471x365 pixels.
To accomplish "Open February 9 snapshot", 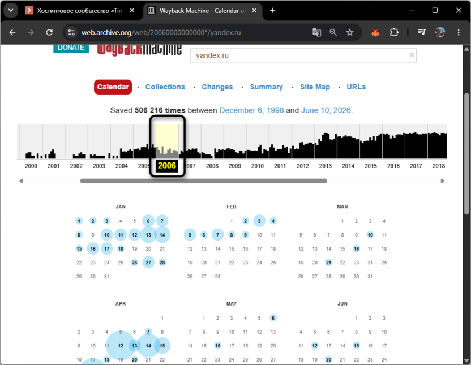I will pyautogui.click(x=246, y=235).
